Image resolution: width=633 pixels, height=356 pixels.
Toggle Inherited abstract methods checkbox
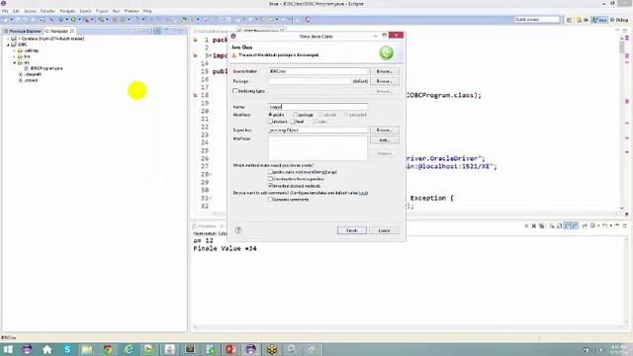[270, 186]
